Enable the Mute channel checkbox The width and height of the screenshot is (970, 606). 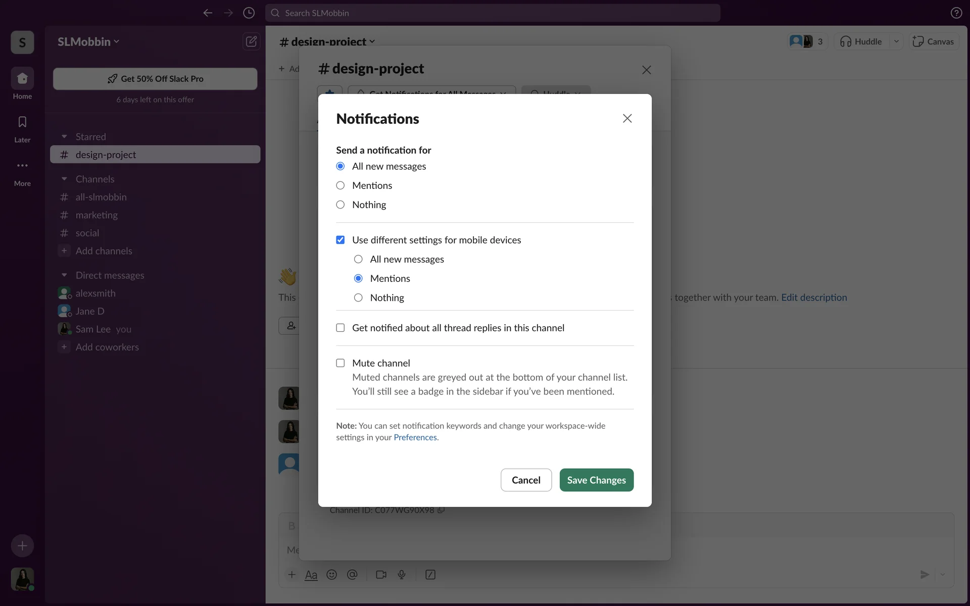pyautogui.click(x=341, y=363)
